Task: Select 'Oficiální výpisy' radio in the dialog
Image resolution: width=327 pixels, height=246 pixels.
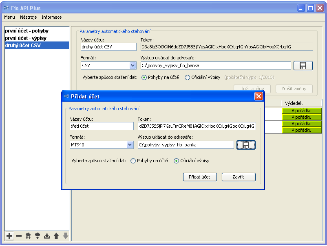Action: (x=176, y=161)
